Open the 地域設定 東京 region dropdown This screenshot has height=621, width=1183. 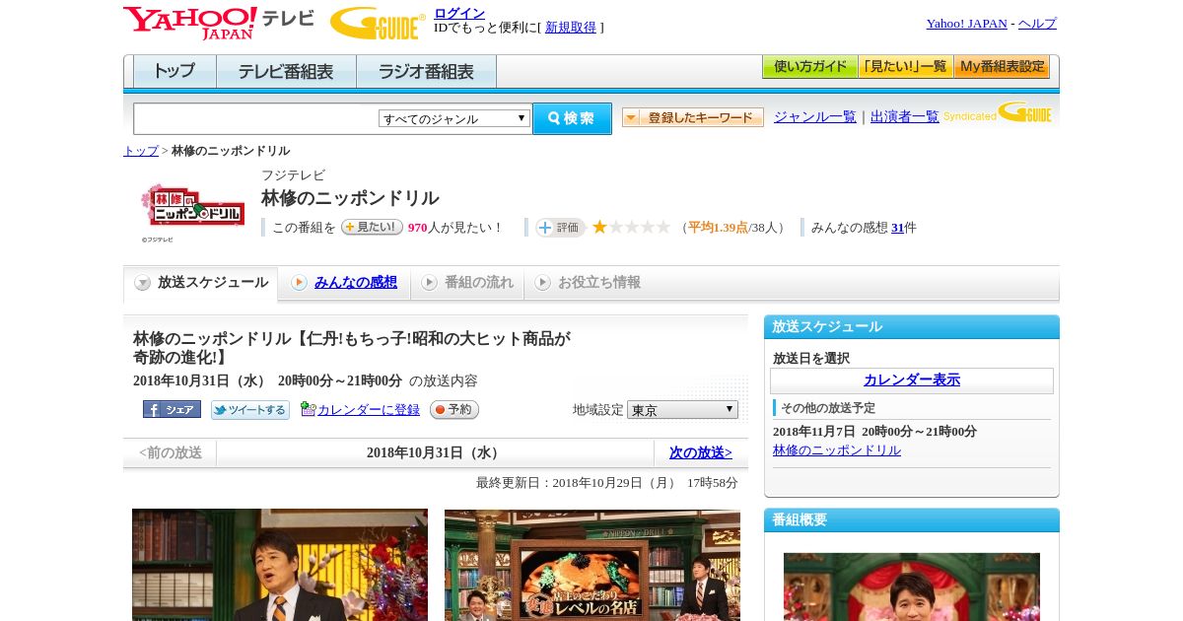coord(682,409)
